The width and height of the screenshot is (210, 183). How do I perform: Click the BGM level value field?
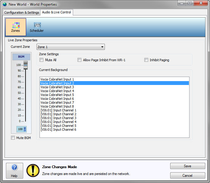[20, 129]
